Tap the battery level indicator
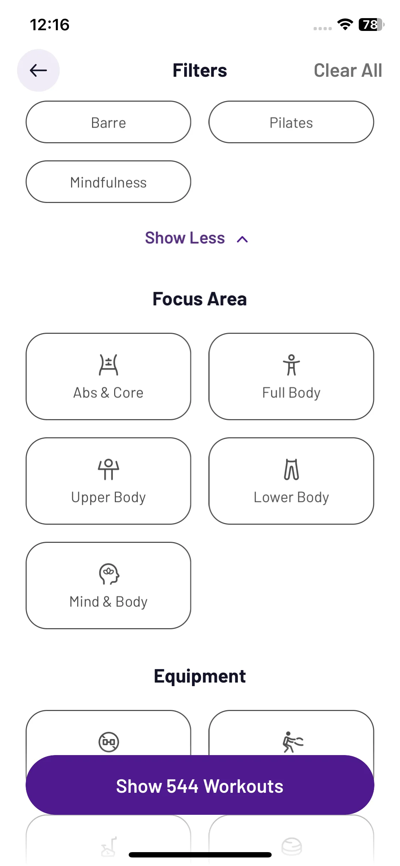Screen dimensions: 400x866 (372, 25)
